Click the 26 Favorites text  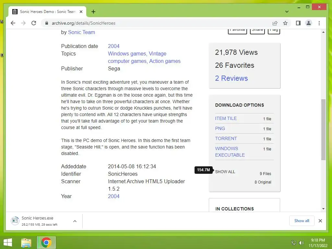[x=234, y=65]
